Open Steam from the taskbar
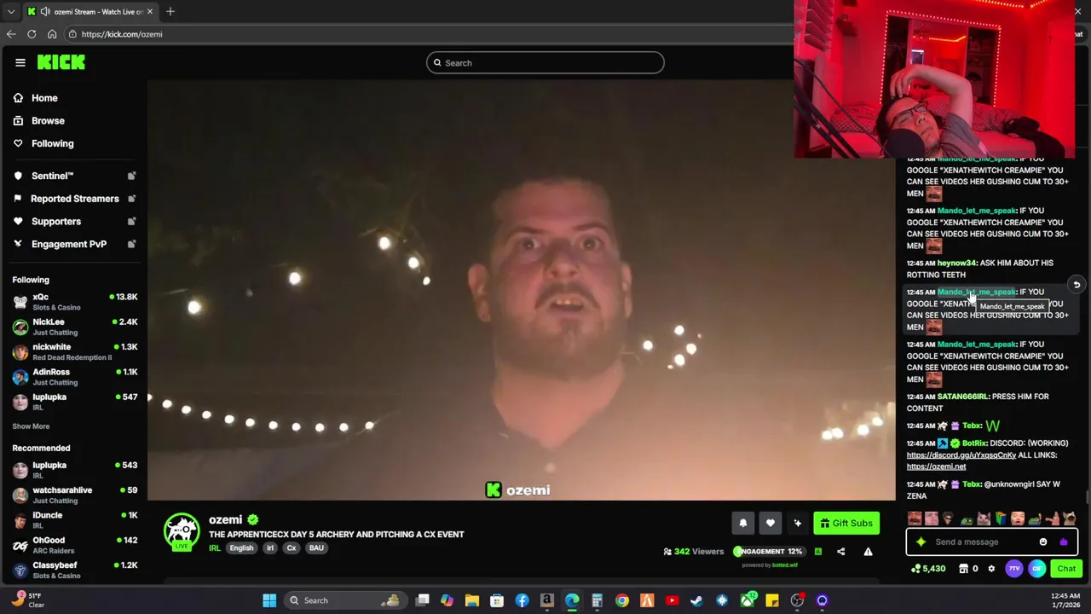Image resolution: width=1091 pixels, height=614 pixels. pyautogui.click(x=697, y=600)
